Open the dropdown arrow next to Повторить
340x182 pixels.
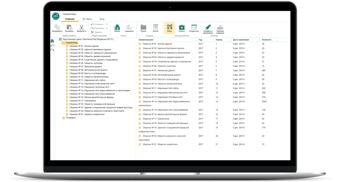coord(107,28)
